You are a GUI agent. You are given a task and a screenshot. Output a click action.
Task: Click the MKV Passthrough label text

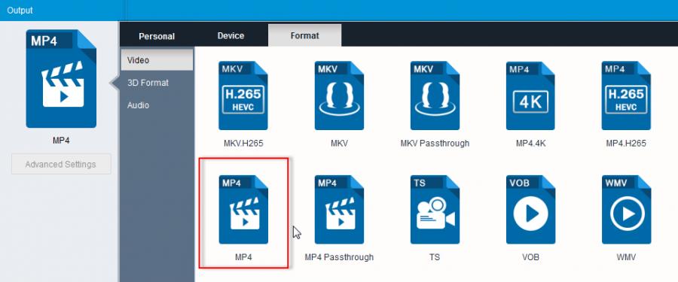click(x=435, y=143)
